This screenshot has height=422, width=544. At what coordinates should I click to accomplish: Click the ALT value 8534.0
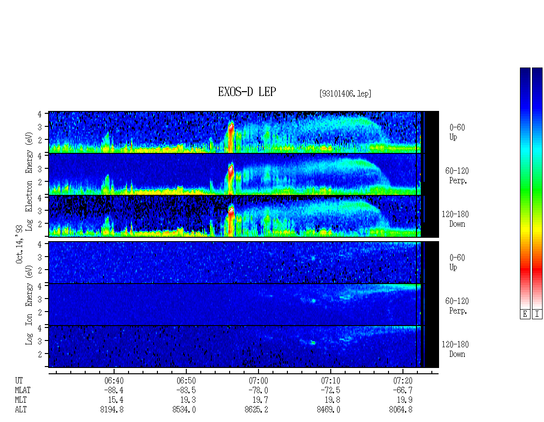[184, 410]
